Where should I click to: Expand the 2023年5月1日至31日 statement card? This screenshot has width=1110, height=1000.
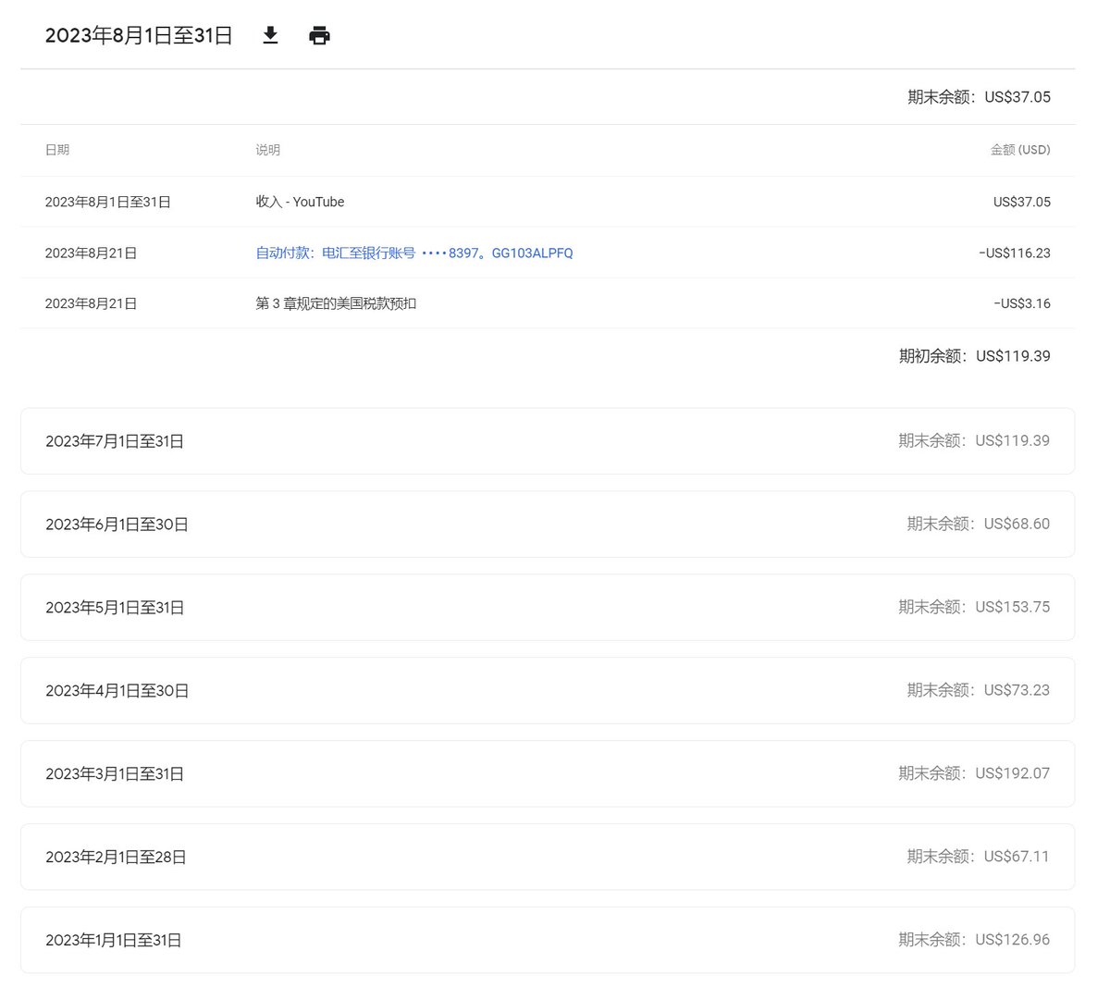pyautogui.click(x=548, y=608)
